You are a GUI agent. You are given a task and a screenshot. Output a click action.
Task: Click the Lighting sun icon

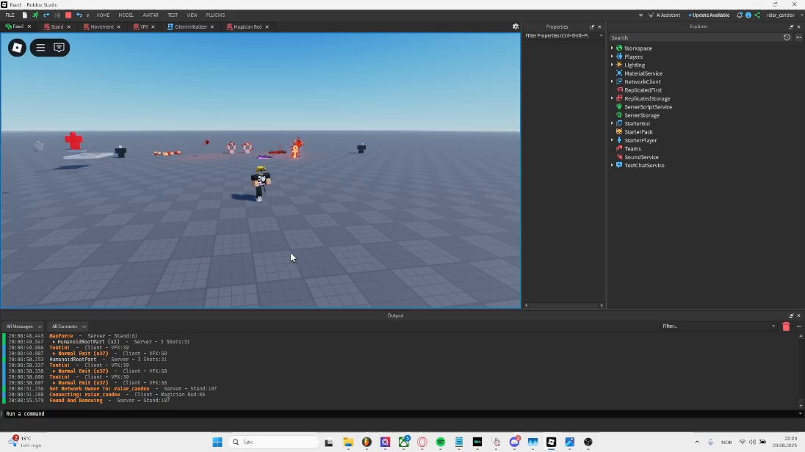(x=619, y=65)
